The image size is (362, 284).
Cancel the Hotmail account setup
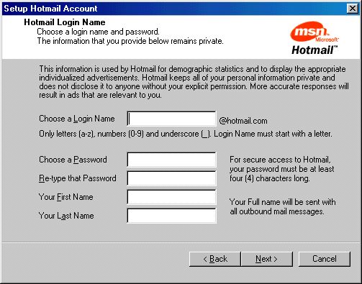325,259
